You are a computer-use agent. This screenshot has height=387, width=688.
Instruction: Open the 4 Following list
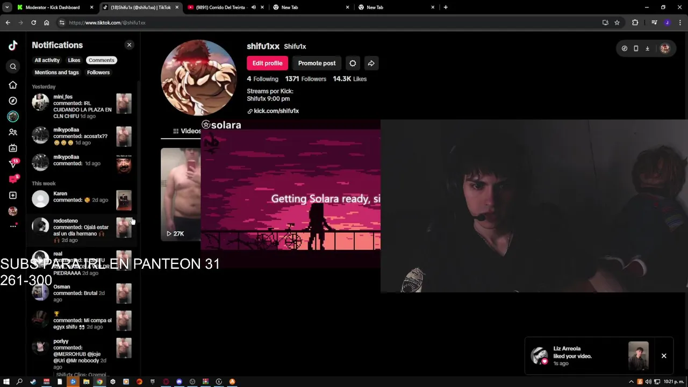coord(262,79)
